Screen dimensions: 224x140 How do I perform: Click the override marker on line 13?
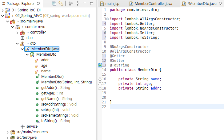pos(100,65)
